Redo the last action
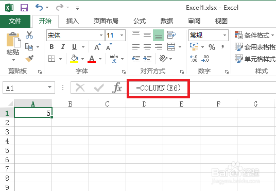276x191 pixels. (60, 8)
